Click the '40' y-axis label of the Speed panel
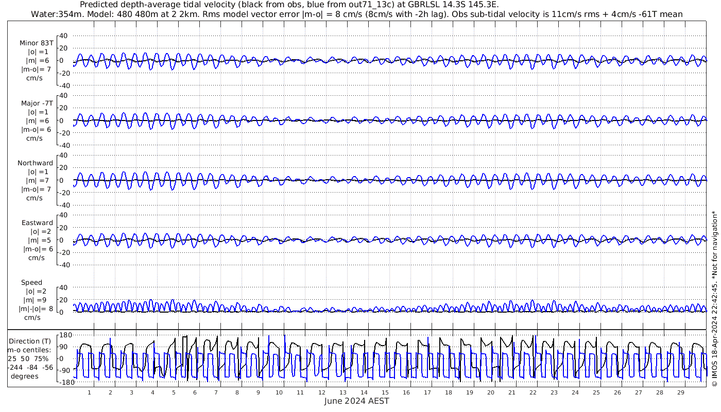 click(64, 287)
